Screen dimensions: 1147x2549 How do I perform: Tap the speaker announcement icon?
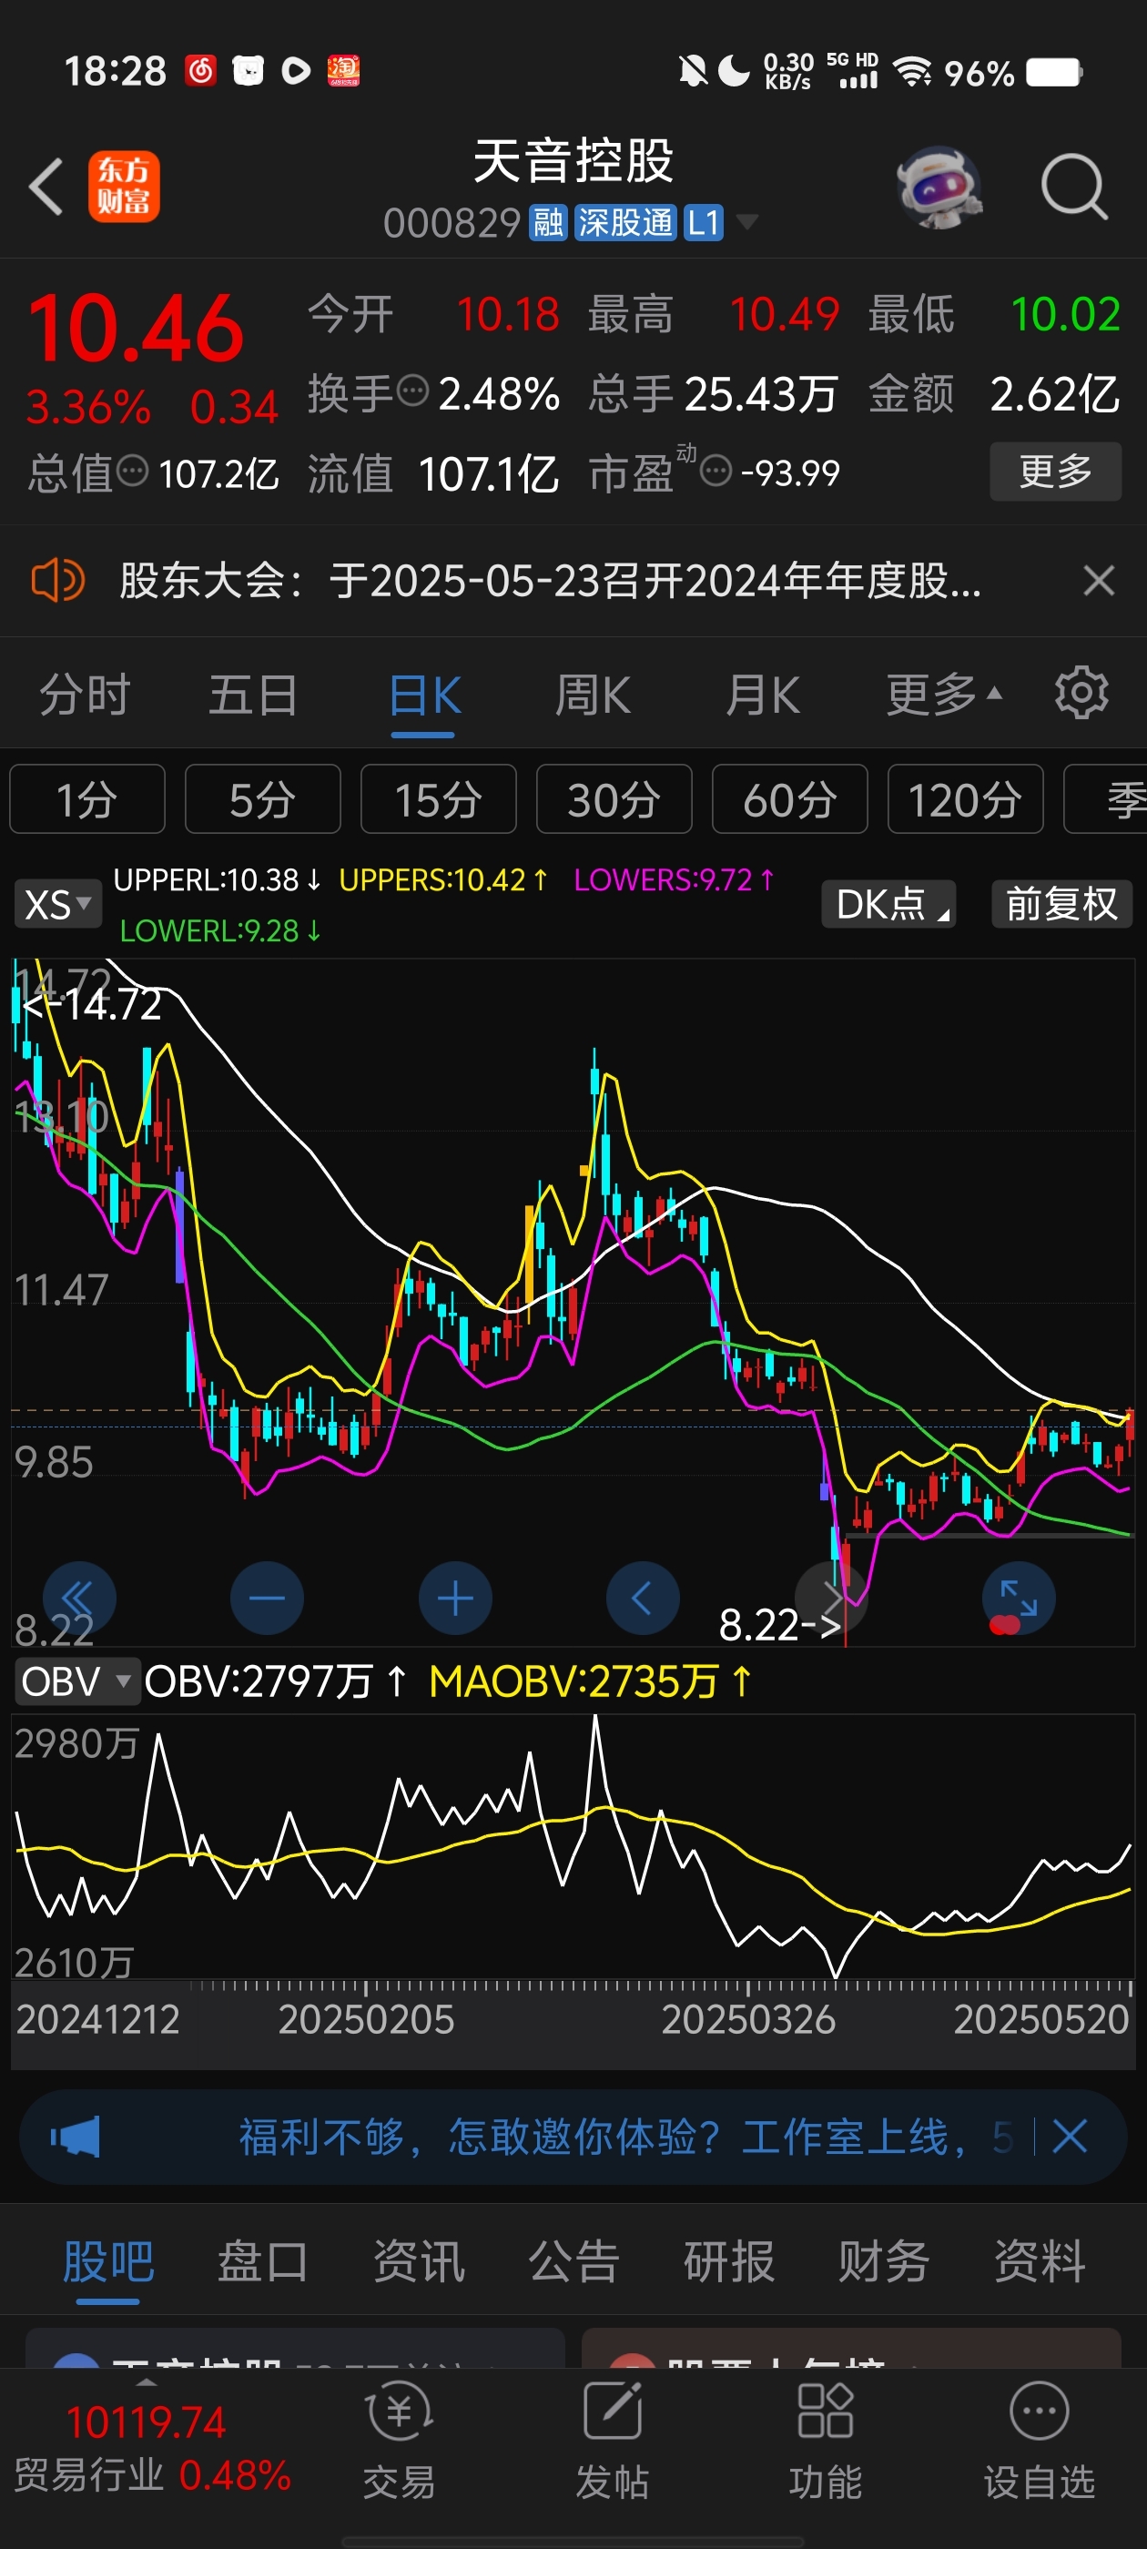pyautogui.click(x=57, y=580)
